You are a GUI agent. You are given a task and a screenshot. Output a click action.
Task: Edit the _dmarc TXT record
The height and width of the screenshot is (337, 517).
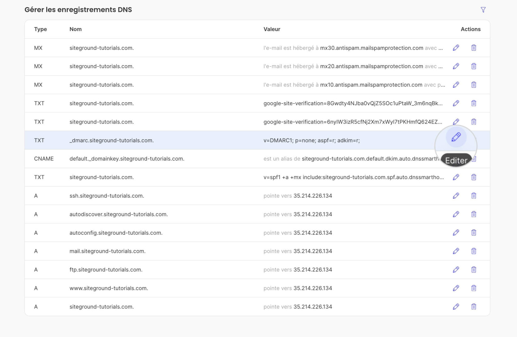click(456, 137)
